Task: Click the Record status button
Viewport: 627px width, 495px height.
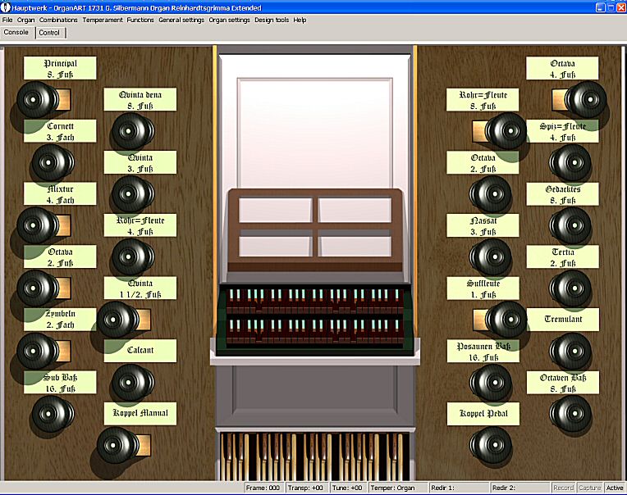Action: click(564, 488)
